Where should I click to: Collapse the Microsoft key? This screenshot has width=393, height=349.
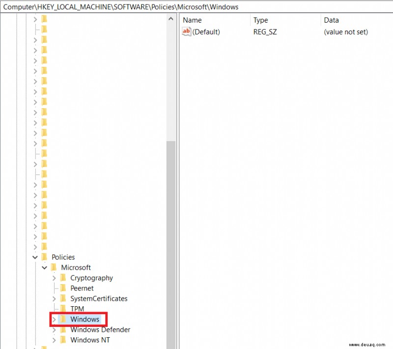[45, 267]
